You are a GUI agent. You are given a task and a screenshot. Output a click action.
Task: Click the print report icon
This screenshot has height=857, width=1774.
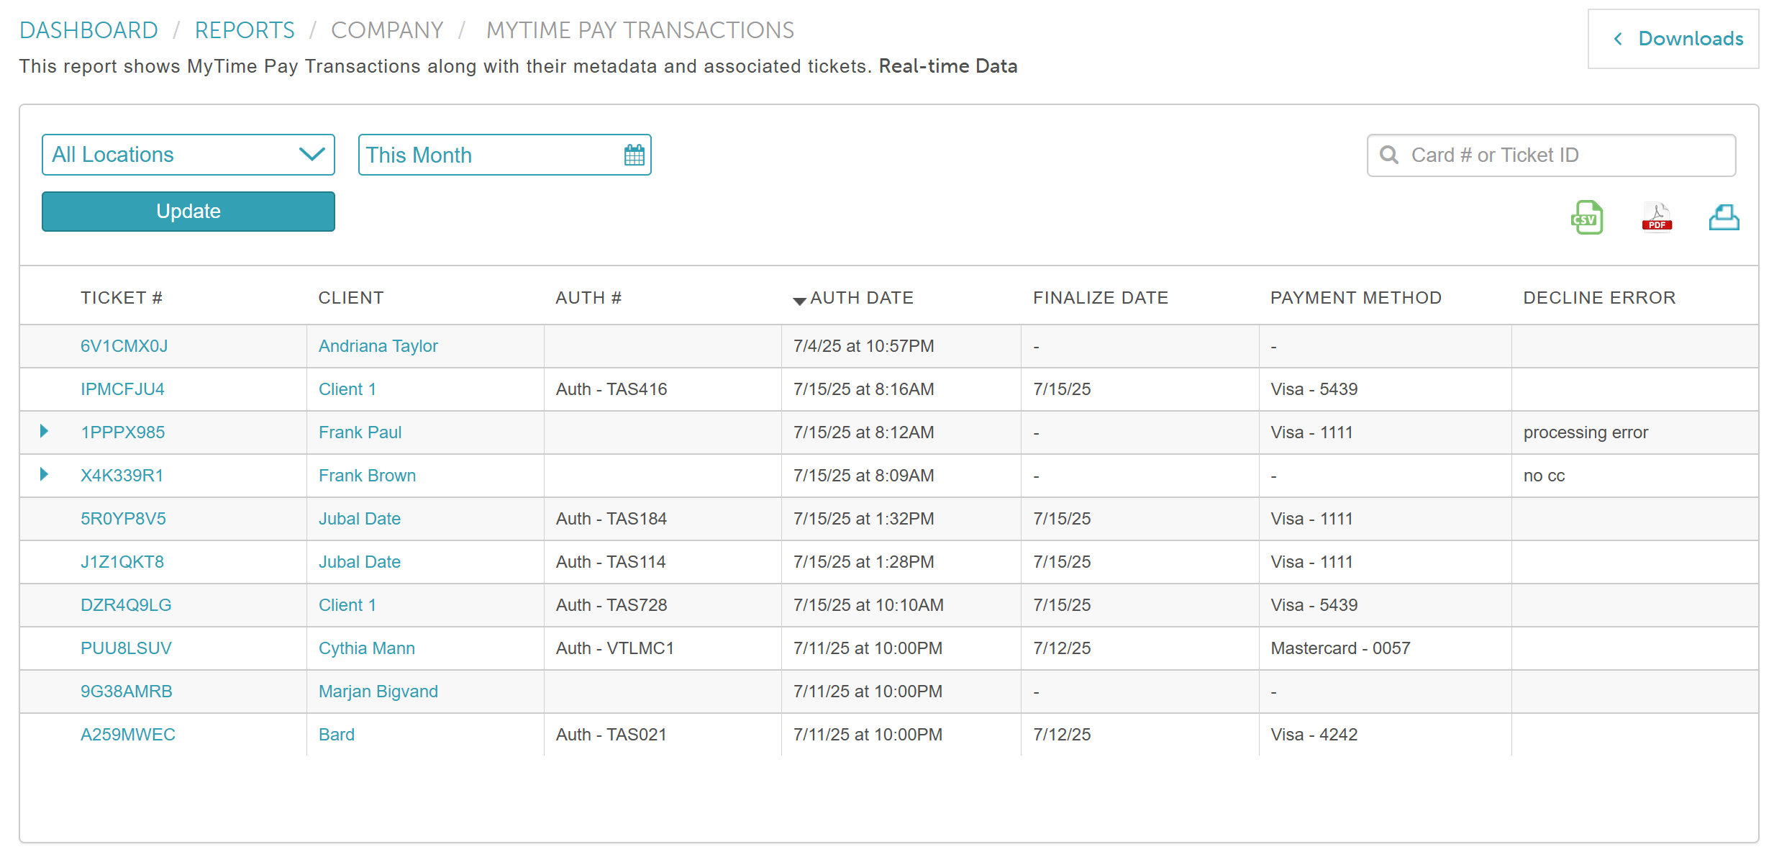1724,217
